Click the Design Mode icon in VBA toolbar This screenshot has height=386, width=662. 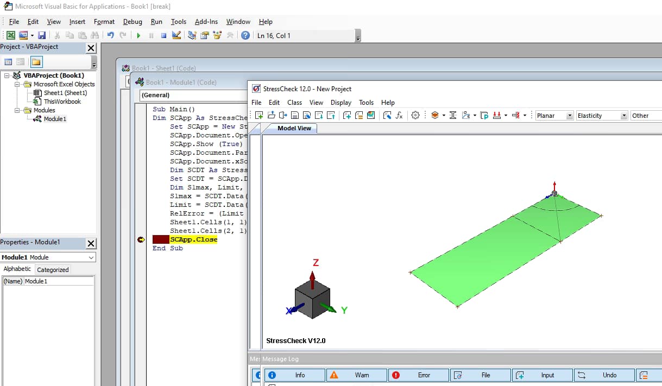[x=176, y=36]
